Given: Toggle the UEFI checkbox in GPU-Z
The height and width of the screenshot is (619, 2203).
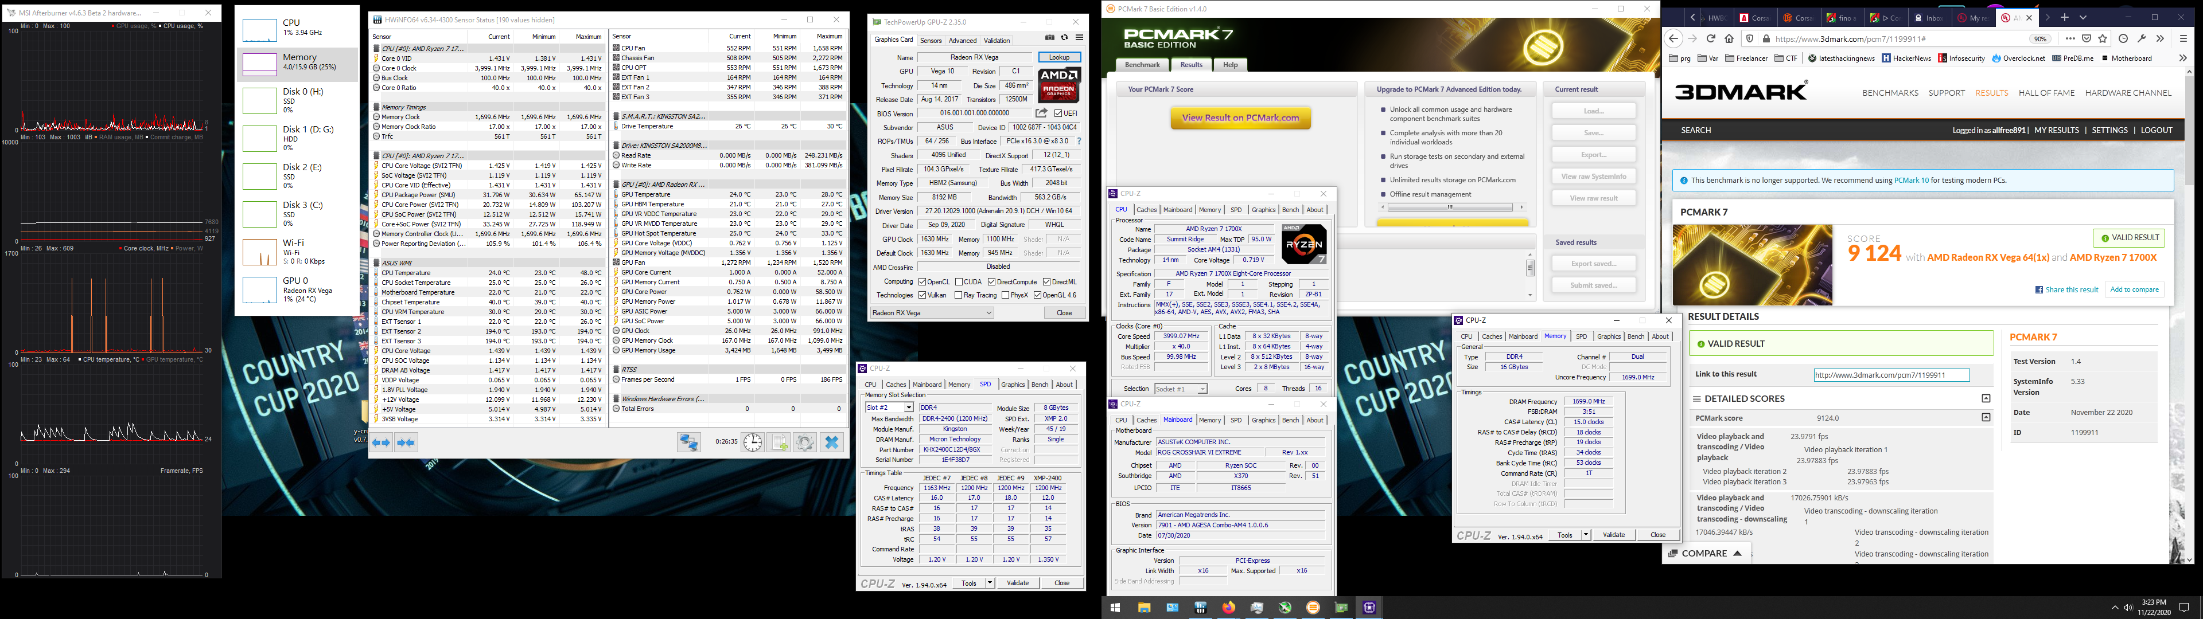Looking at the screenshot, I should click(1058, 113).
